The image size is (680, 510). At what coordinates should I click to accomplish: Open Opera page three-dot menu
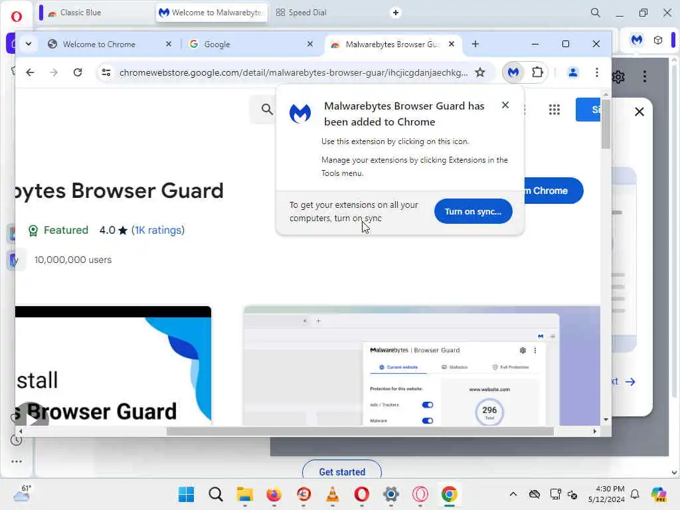[645, 76]
